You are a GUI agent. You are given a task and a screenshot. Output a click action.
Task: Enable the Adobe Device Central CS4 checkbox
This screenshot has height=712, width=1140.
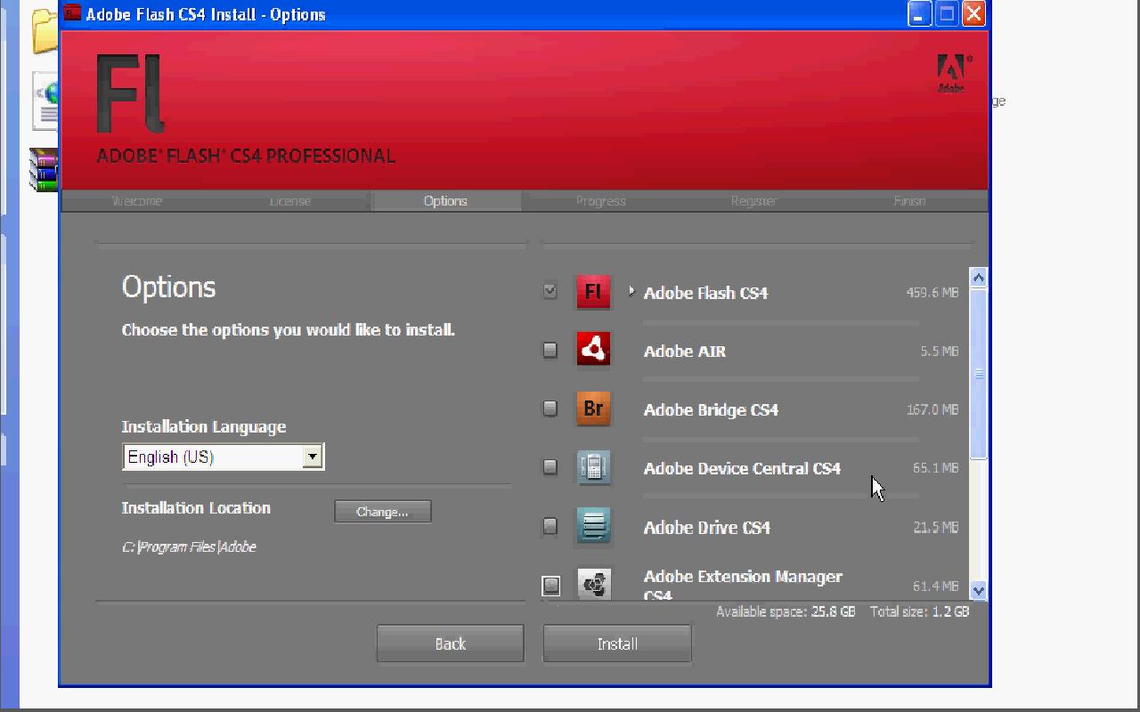550,467
